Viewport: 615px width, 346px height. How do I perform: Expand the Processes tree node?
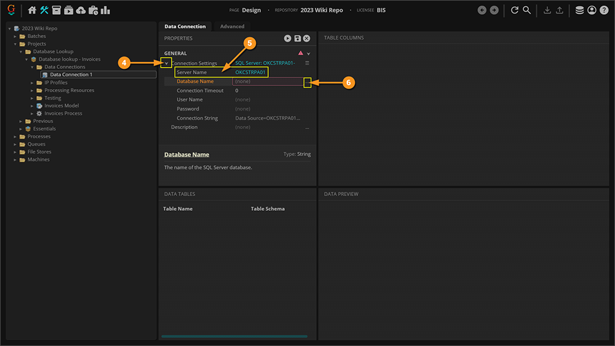(x=16, y=136)
